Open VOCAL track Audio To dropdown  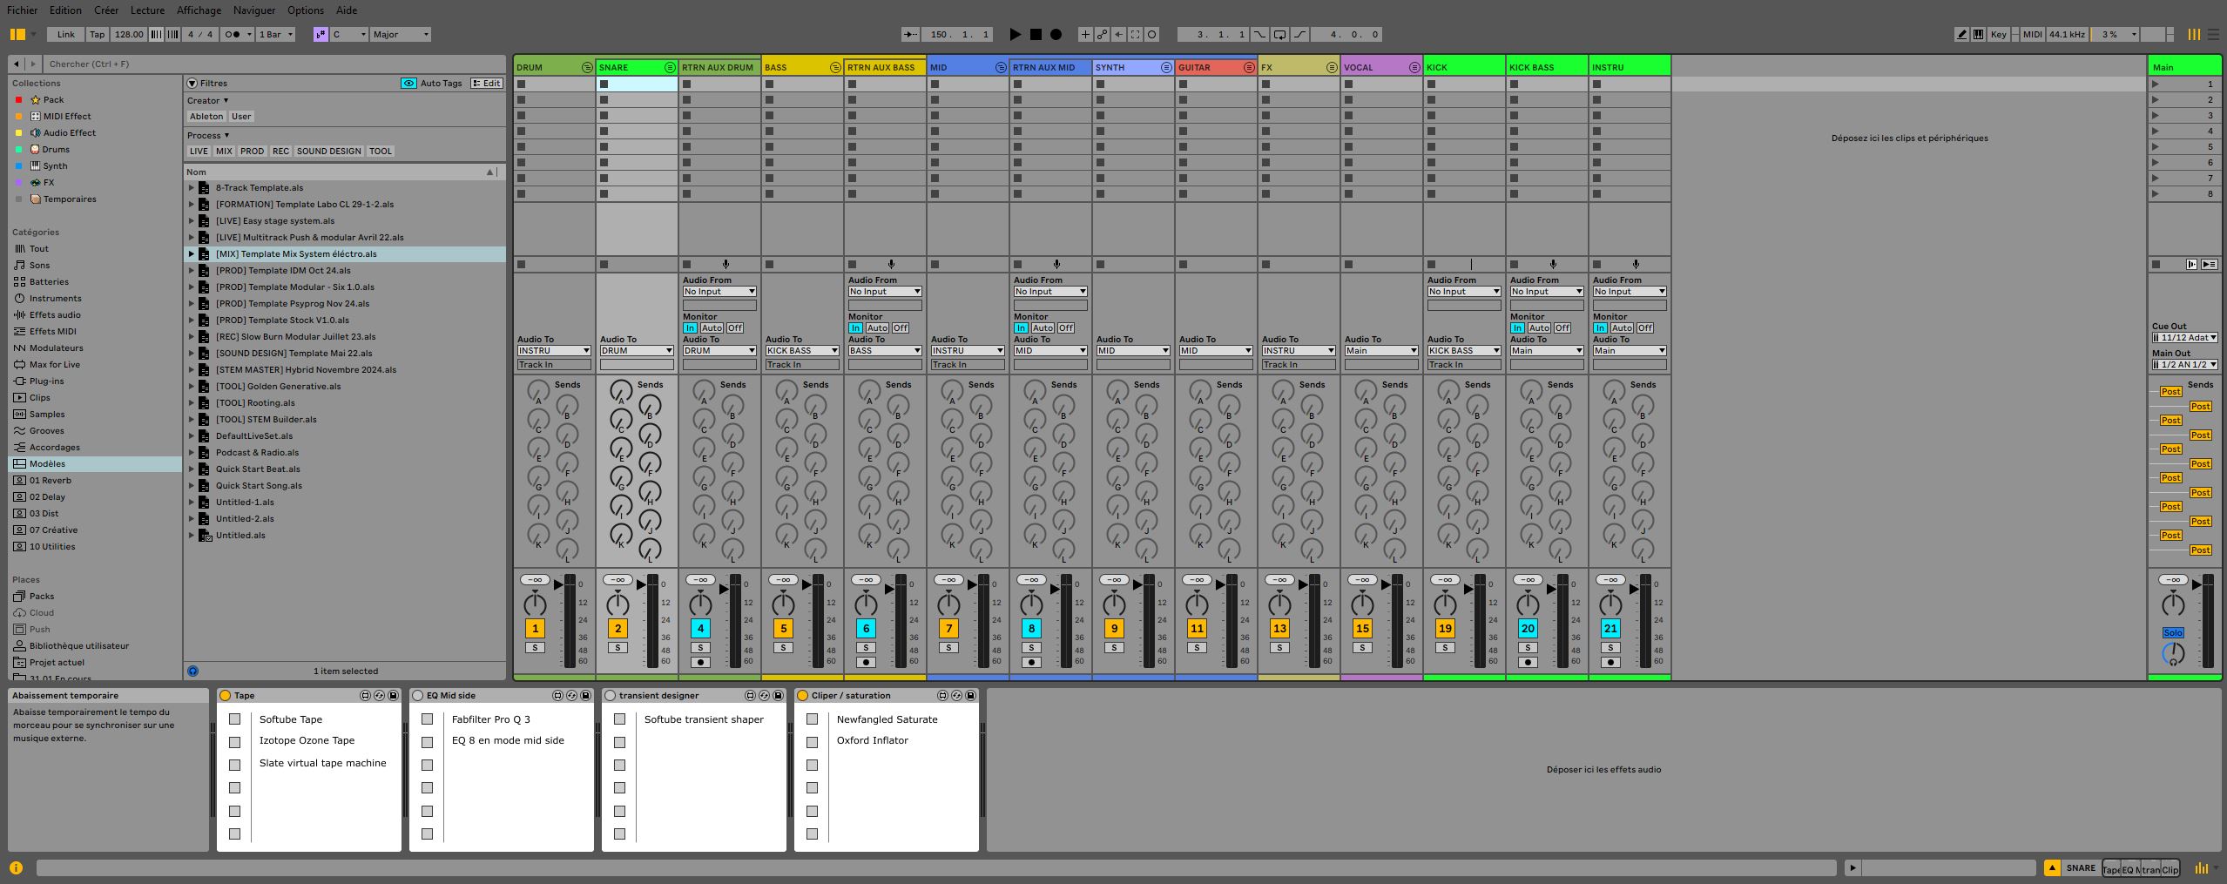click(x=1380, y=351)
